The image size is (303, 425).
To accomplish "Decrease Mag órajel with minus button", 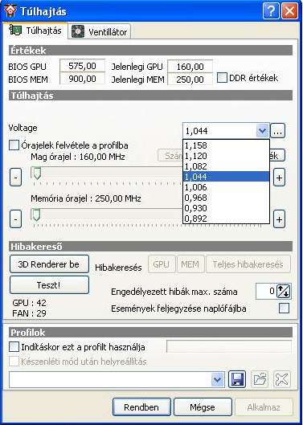I will (x=15, y=178).
